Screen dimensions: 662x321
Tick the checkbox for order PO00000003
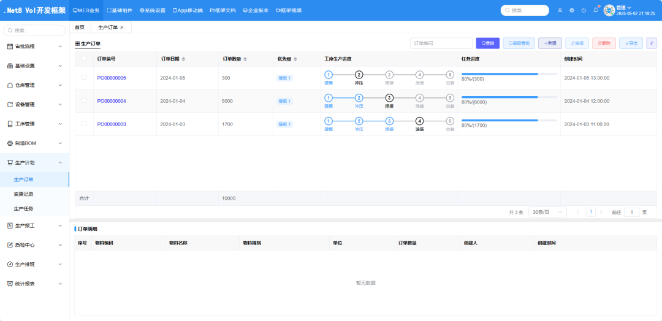84,124
